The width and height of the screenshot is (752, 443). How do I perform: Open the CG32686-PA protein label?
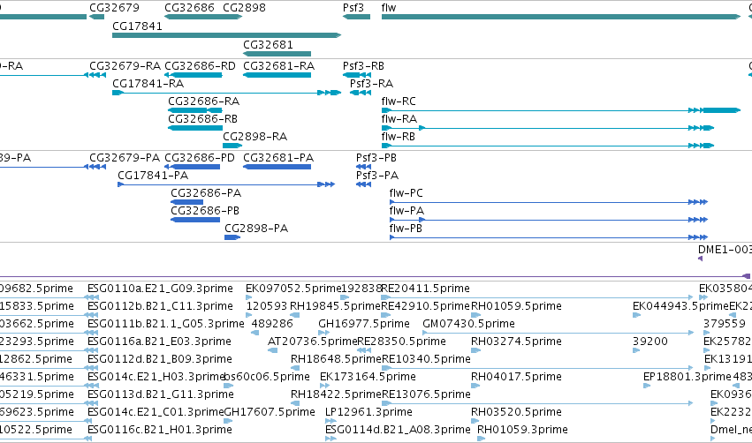coord(206,193)
